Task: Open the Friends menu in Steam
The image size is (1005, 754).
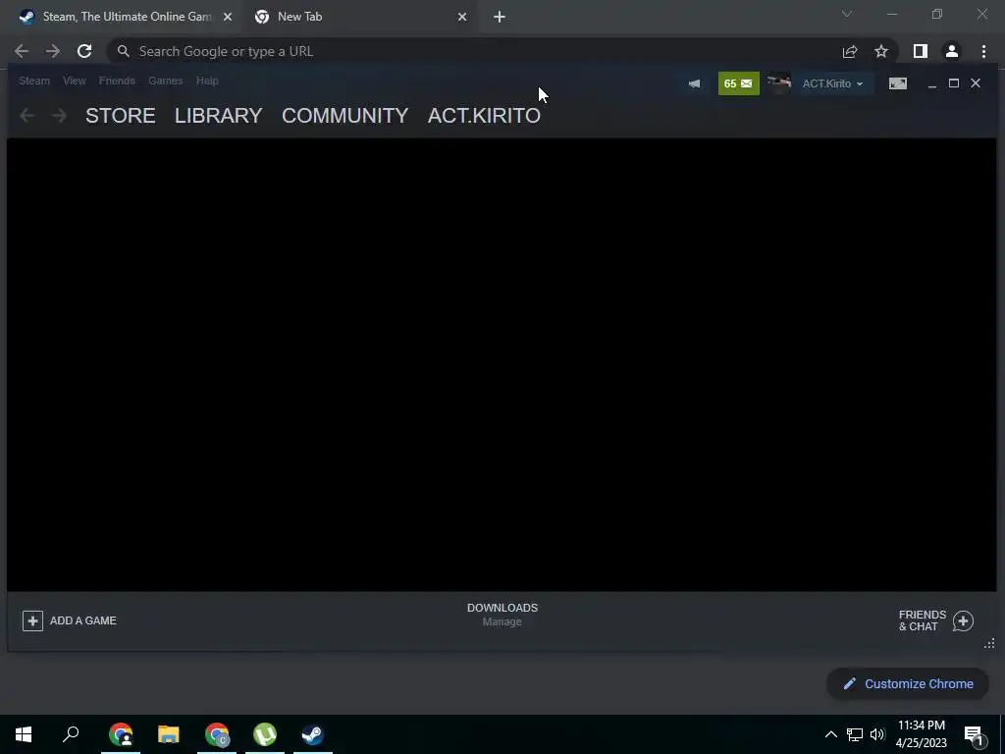Action: 117,81
